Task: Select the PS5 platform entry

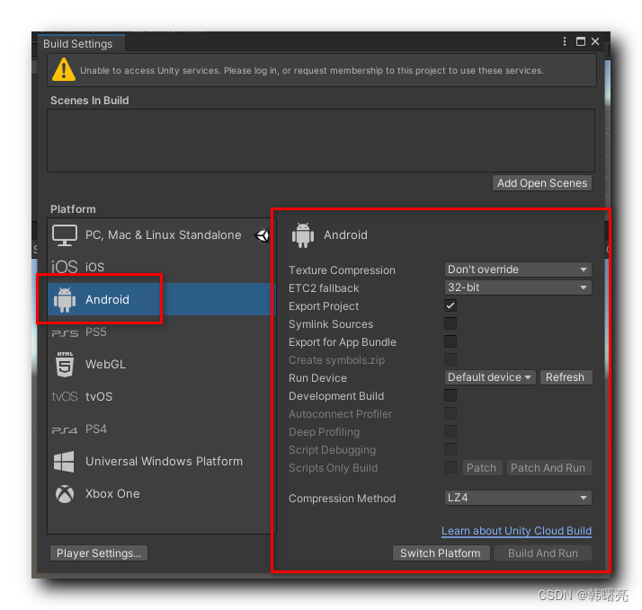Action: tap(161, 332)
